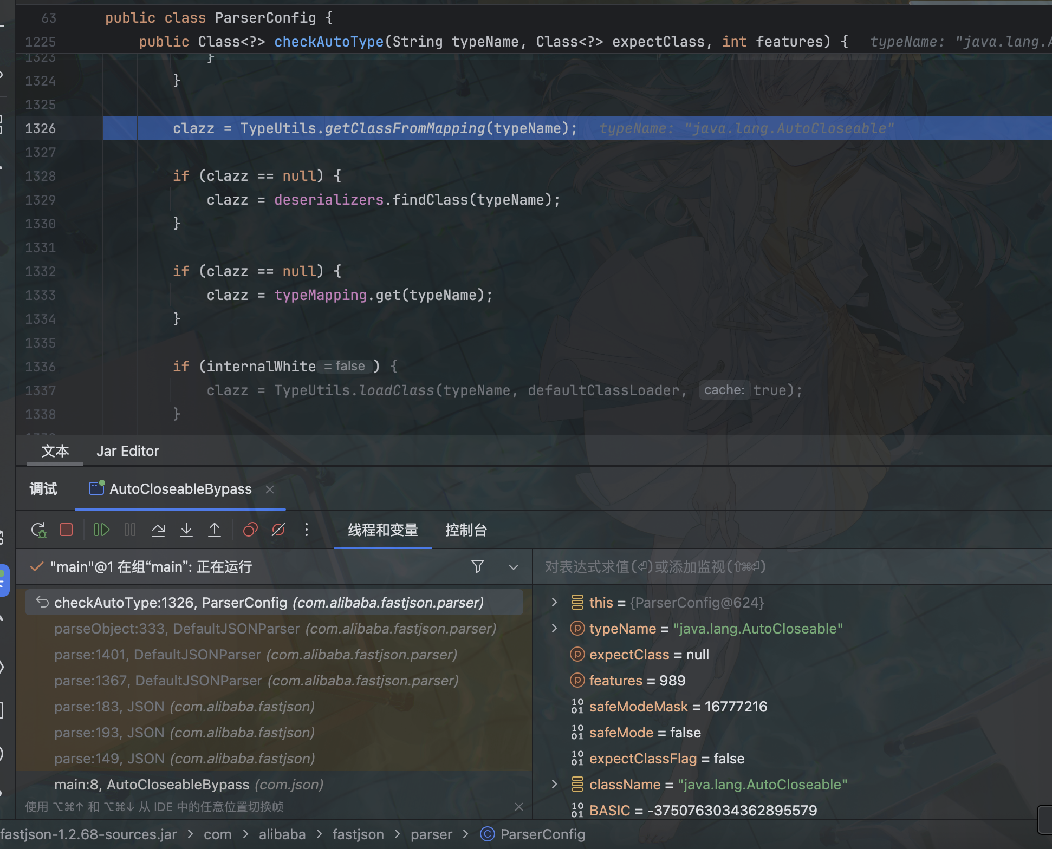Click the thread filter funnel icon
1052x849 pixels.
click(x=477, y=566)
